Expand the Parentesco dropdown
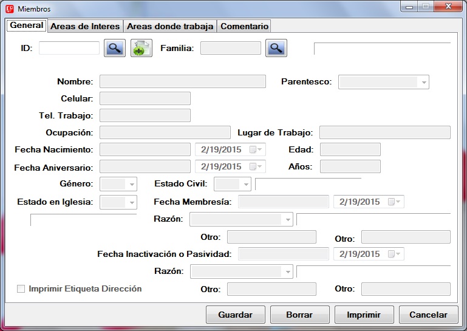This screenshot has height=331, width=467. click(x=423, y=82)
